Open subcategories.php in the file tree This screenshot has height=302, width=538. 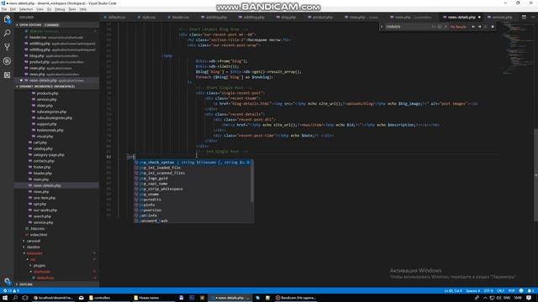pos(51,112)
